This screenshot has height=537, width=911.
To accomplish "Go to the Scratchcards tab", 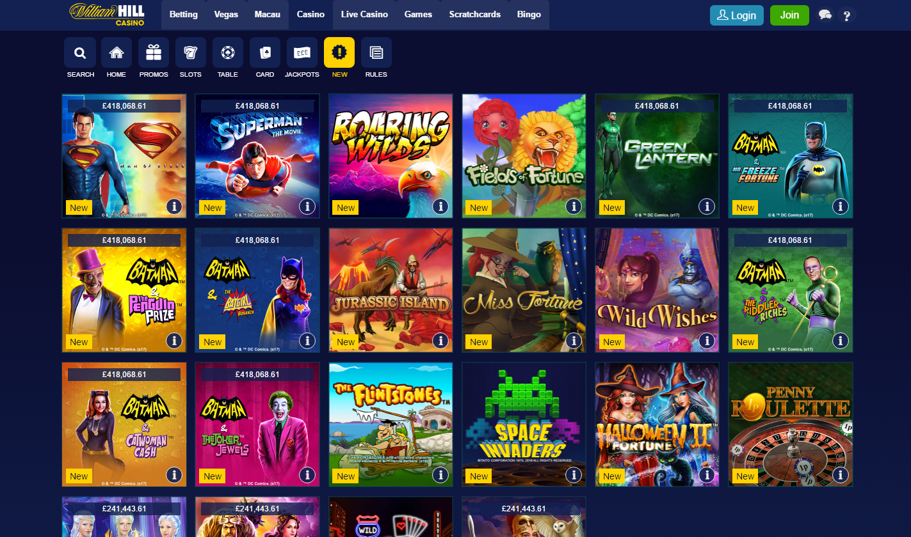I will [475, 15].
